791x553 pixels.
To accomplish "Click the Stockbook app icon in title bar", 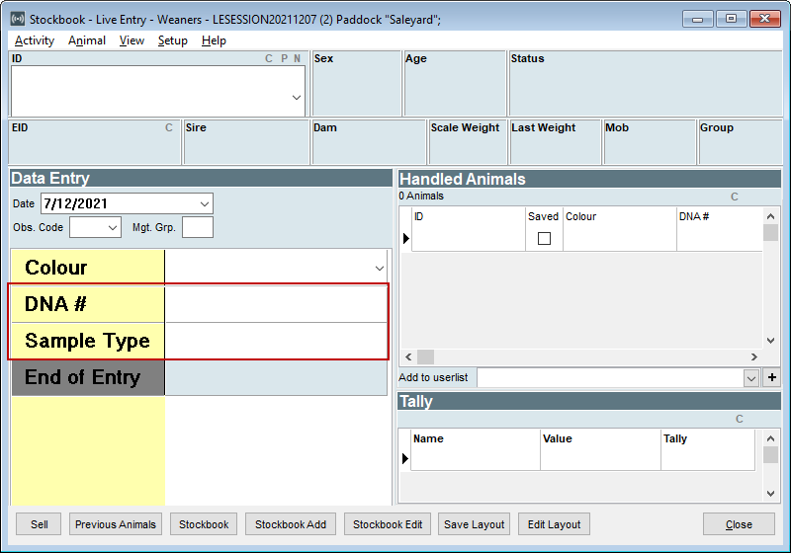I will (18, 19).
